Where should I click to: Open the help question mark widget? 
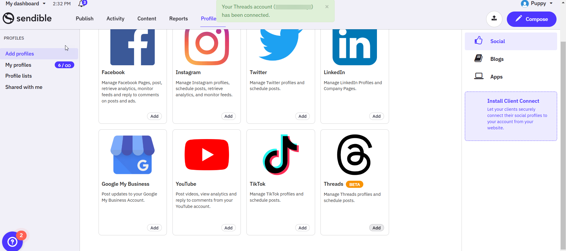[12, 242]
